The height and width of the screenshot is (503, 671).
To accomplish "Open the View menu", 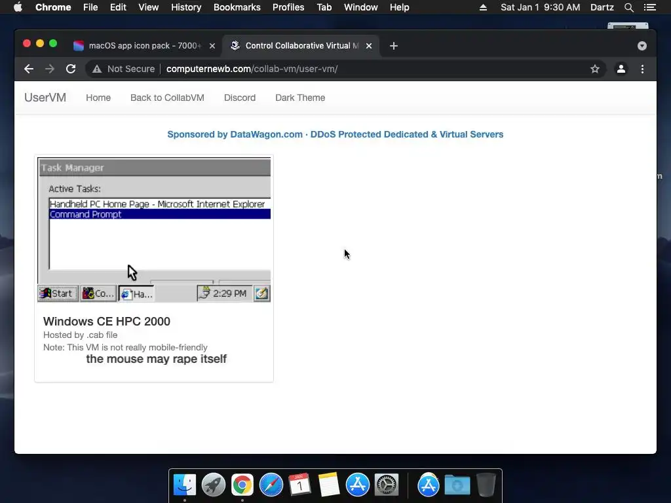I will (x=149, y=7).
